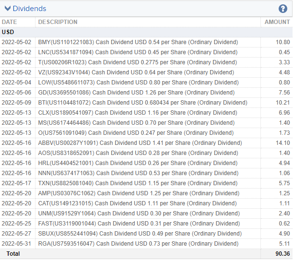Select the DATE column header
The height and width of the screenshot is (261, 294).
click(x=10, y=22)
